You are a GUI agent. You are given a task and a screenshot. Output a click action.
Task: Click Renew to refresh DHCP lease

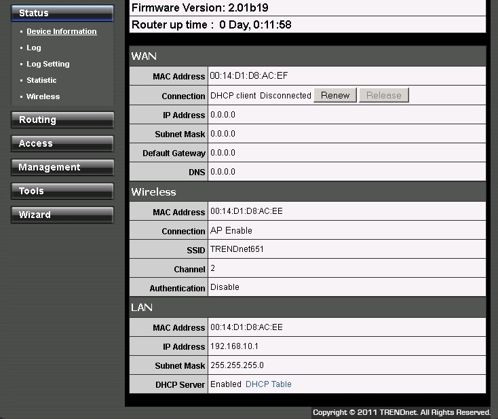335,96
